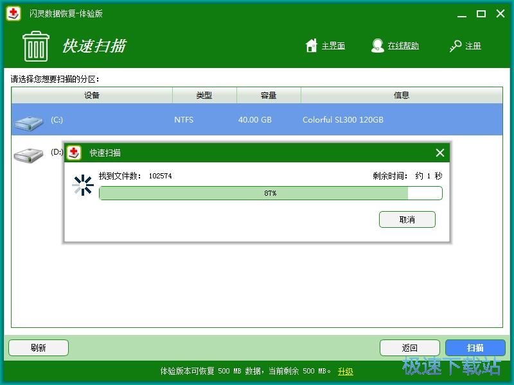
Task: Click the 类型 column header
Action: [x=204, y=95]
